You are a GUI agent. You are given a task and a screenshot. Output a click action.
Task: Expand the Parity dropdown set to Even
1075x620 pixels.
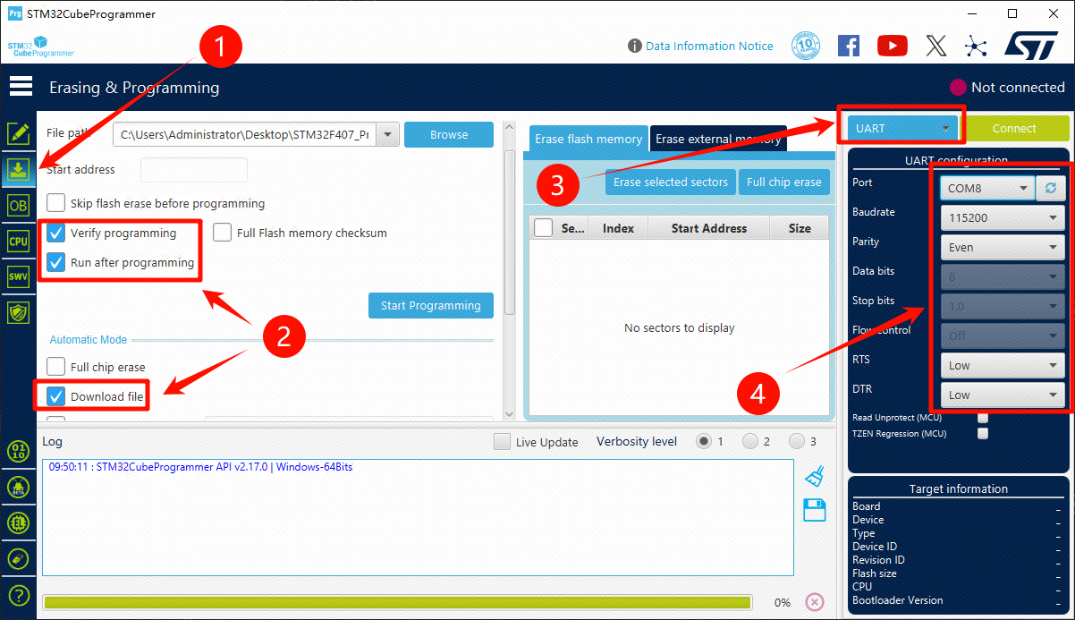pos(1002,247)
